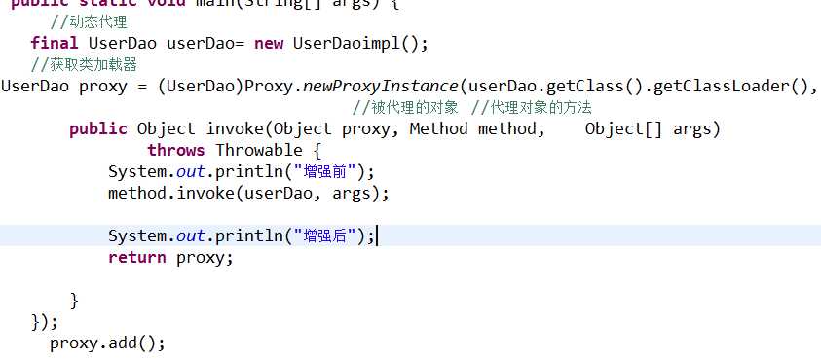Image resolution: width=821 pixels, height=361 pixels.
Task: Click the "(UserDao)" cast before Proxy
Action: click(x=201, y=86)
